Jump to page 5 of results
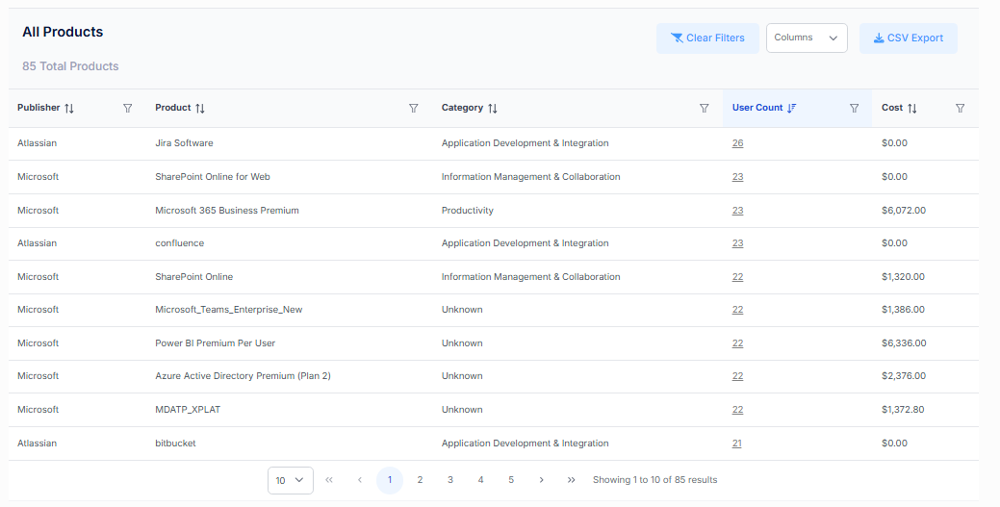 (x=511, y=480)
